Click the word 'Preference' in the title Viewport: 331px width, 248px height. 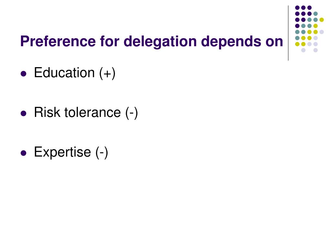coord(58,41)
